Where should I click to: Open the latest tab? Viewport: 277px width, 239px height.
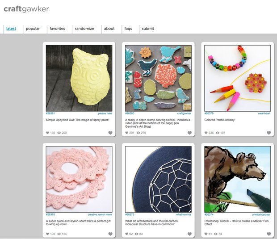pos(11,29)
